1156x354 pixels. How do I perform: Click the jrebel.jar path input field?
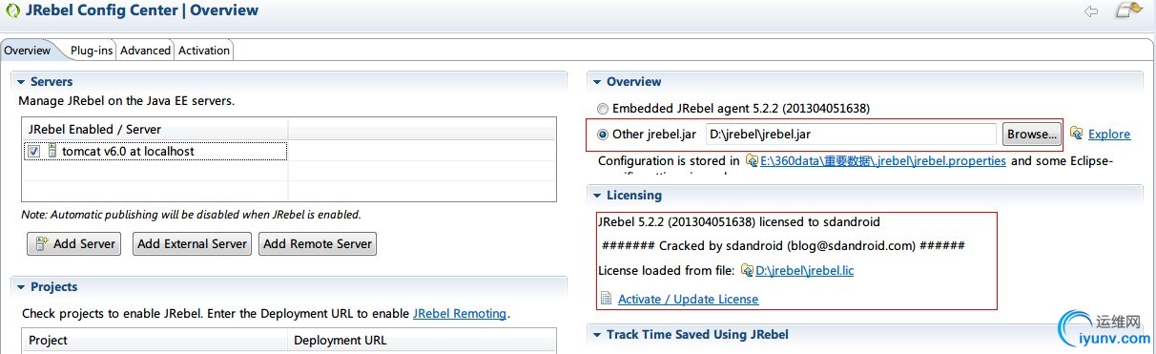[x=851, y=135]
